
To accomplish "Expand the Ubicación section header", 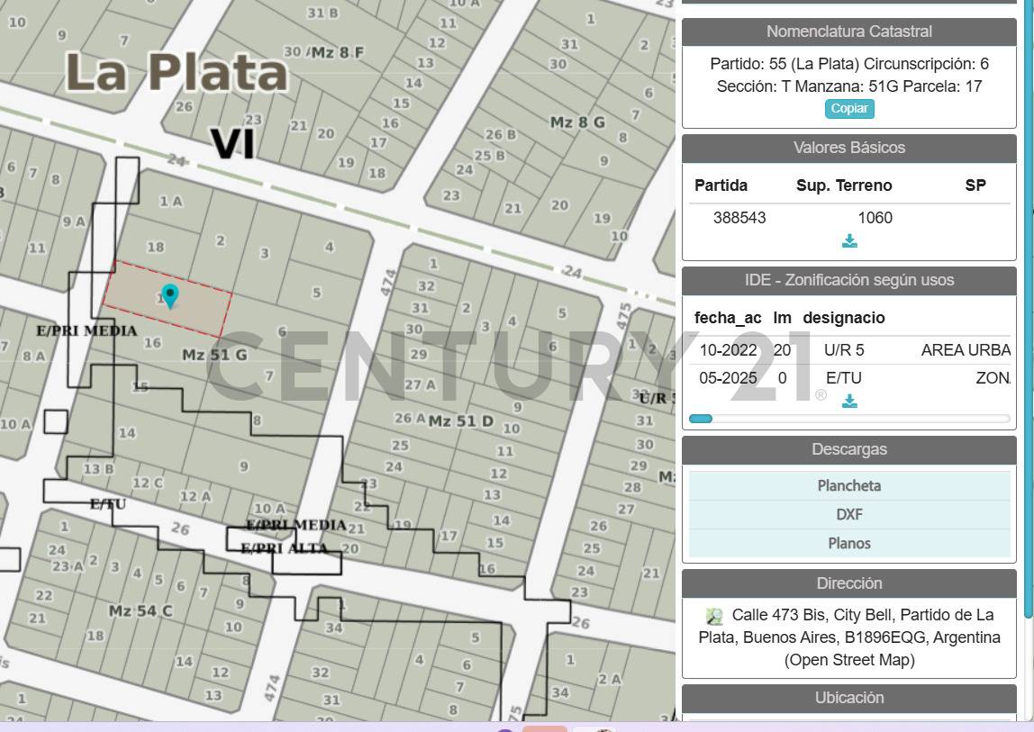I will coord(848,698).
